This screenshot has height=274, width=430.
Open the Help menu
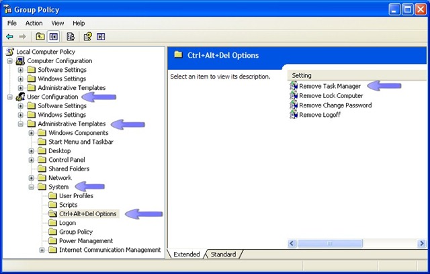(79, 23)
